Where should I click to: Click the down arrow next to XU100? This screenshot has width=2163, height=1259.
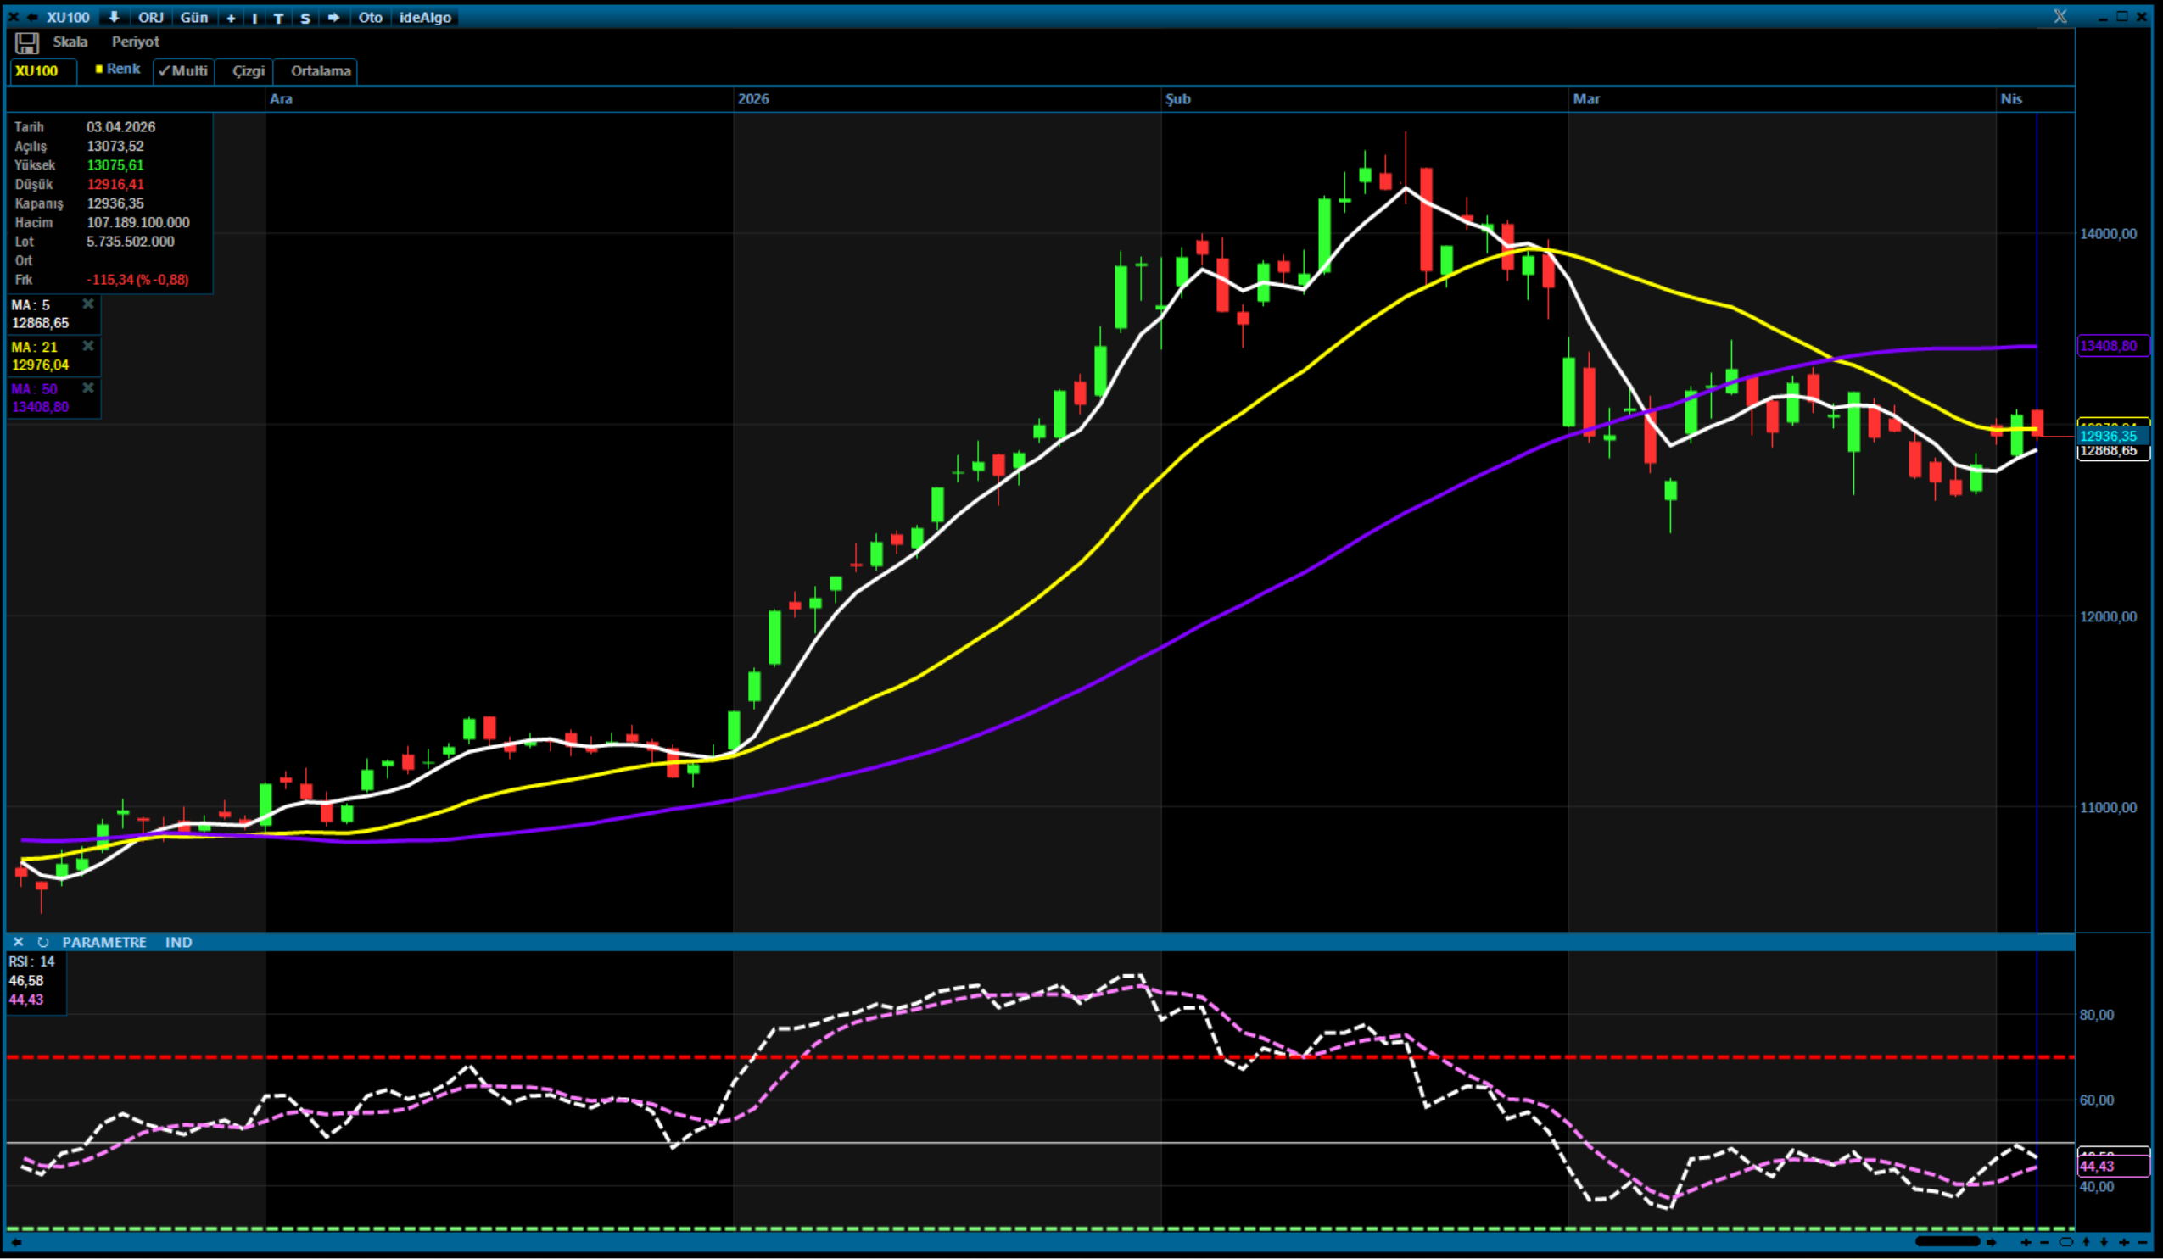click(113, 17)
